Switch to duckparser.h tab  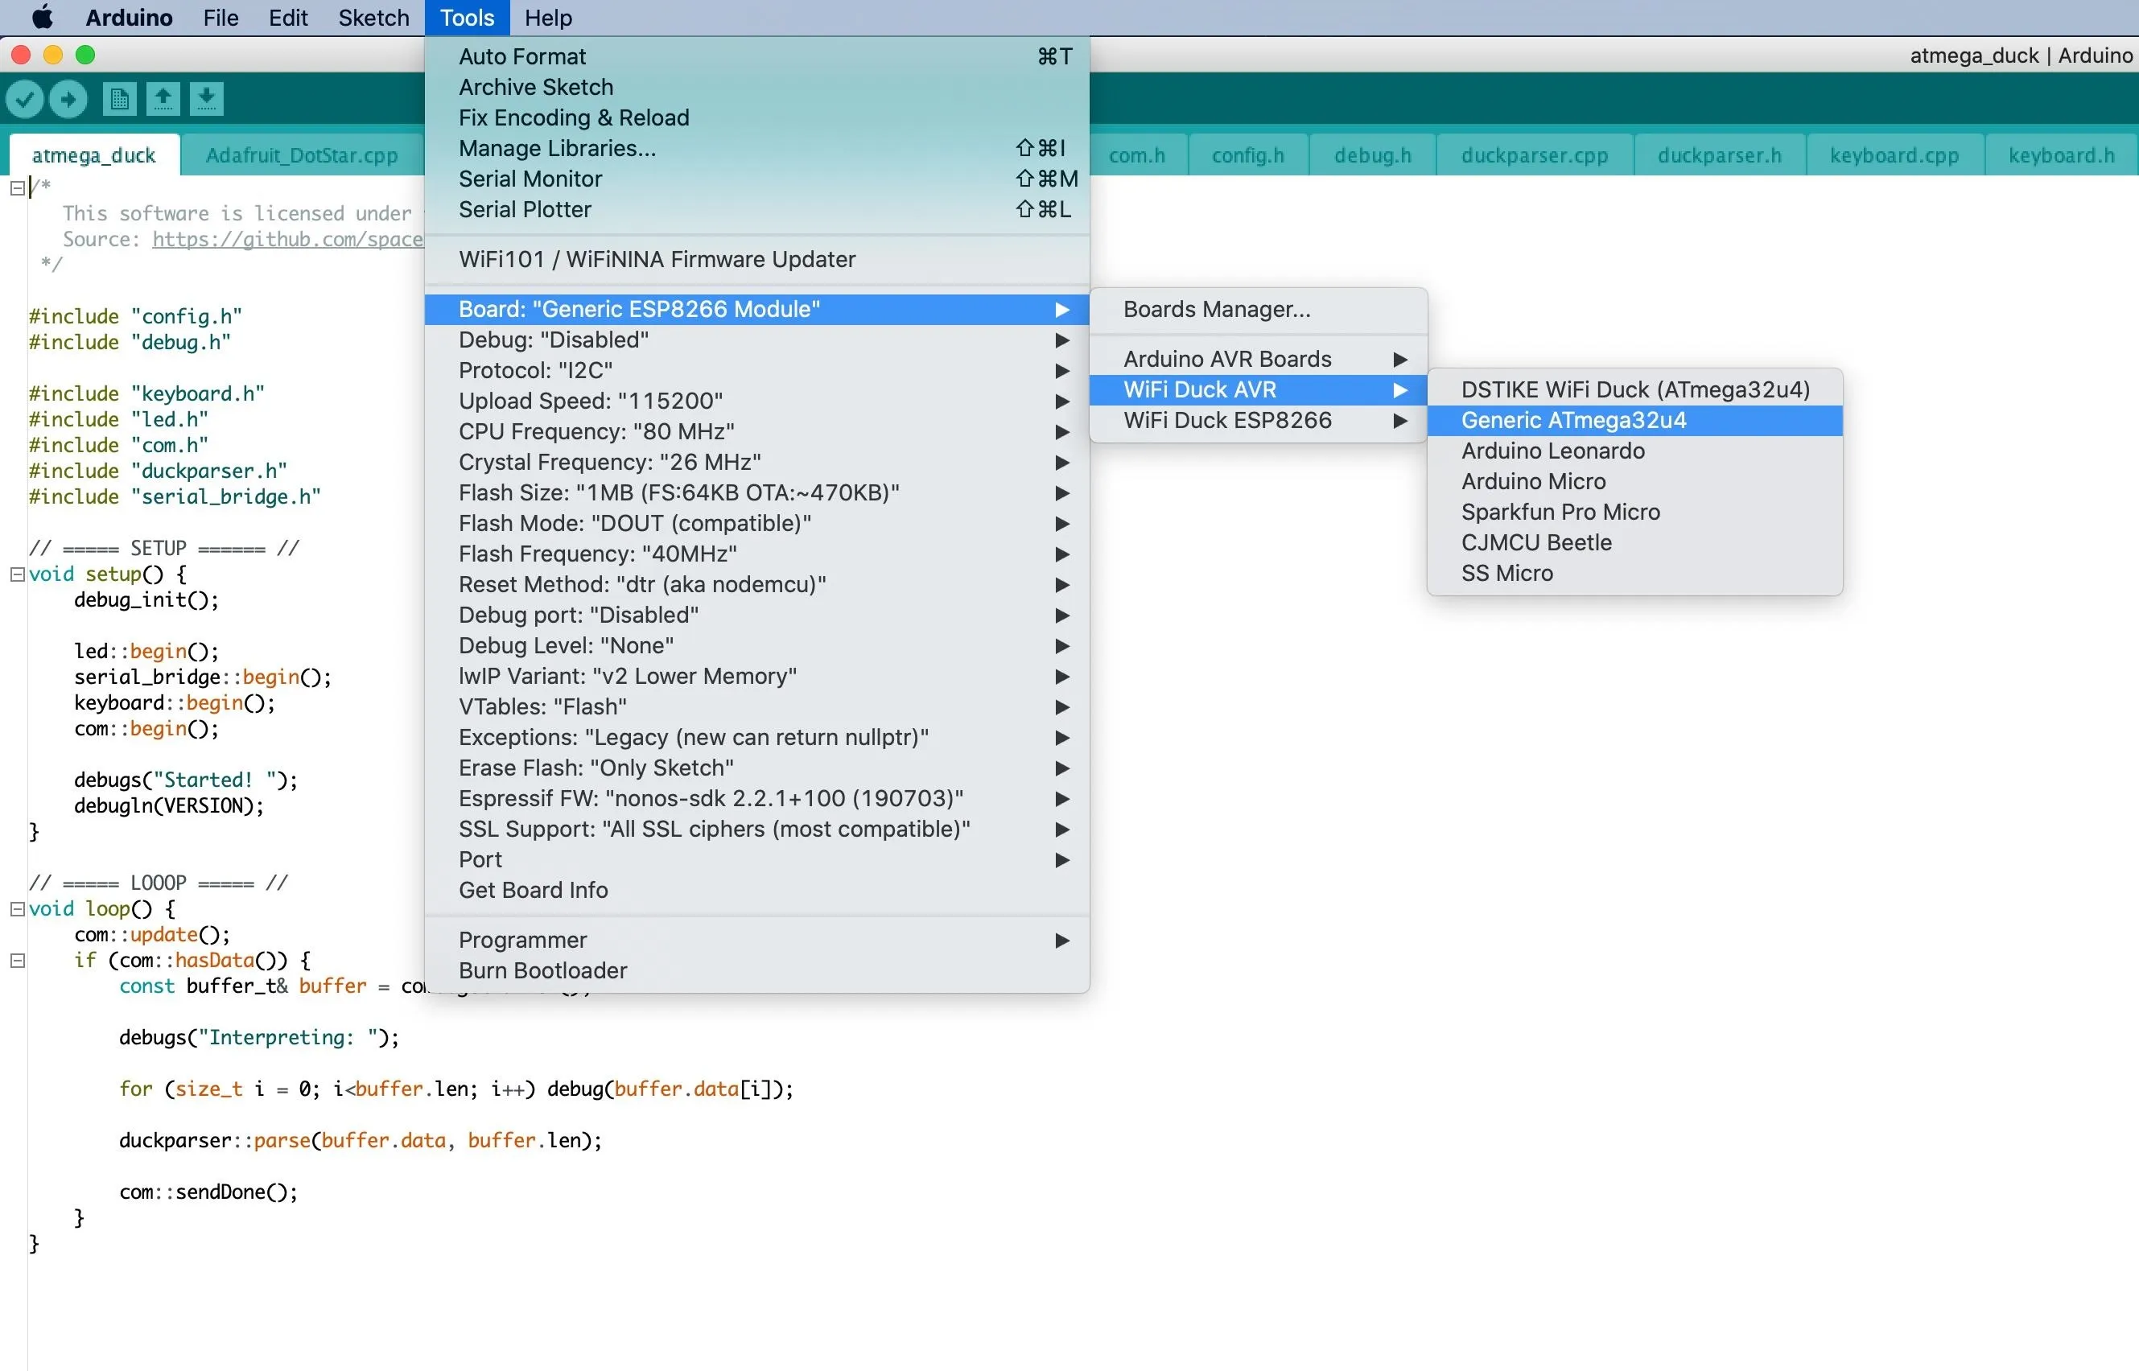click(1720, 155)
